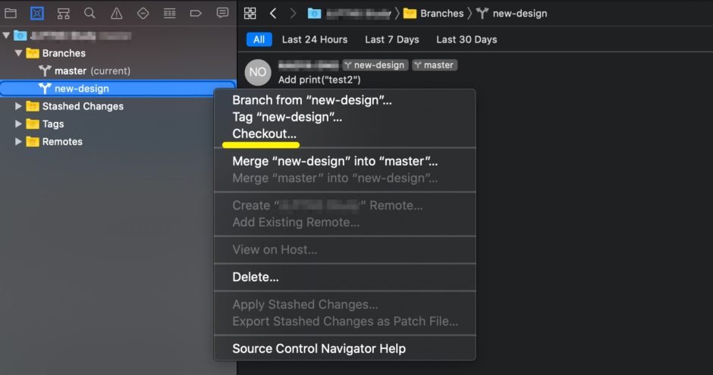
Task: Open the Symbol navigator icon
Action: [63, 14]
